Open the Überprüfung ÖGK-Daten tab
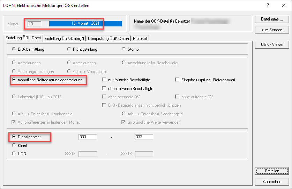The image size is (292, 189). [x=108, y=39]
